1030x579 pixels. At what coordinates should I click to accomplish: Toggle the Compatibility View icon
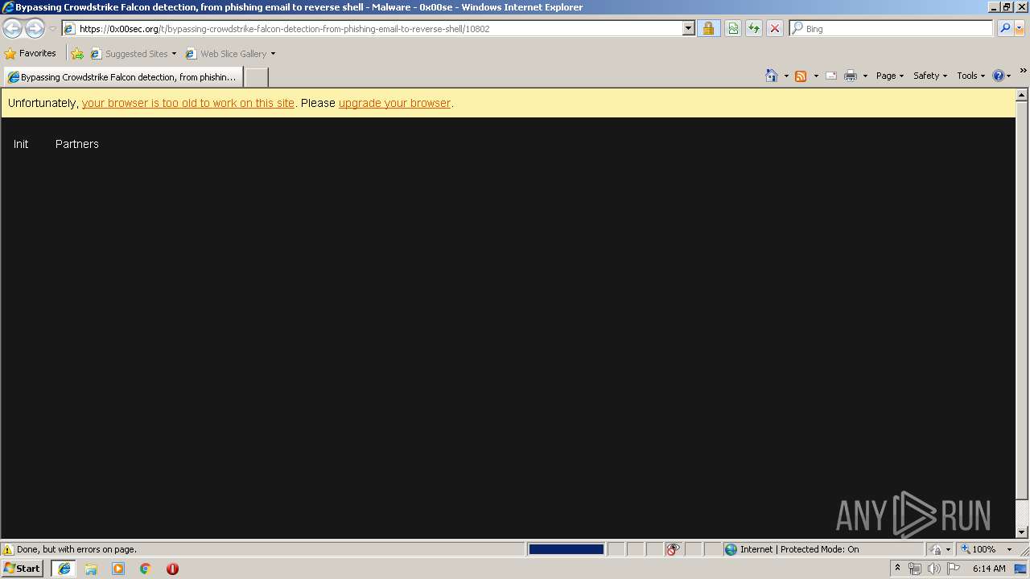733,29
